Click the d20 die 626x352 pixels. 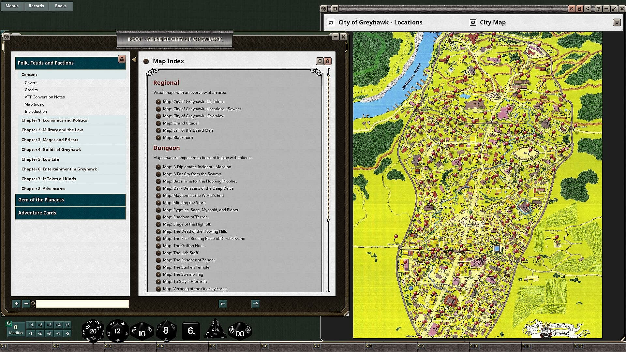[93, 331]
